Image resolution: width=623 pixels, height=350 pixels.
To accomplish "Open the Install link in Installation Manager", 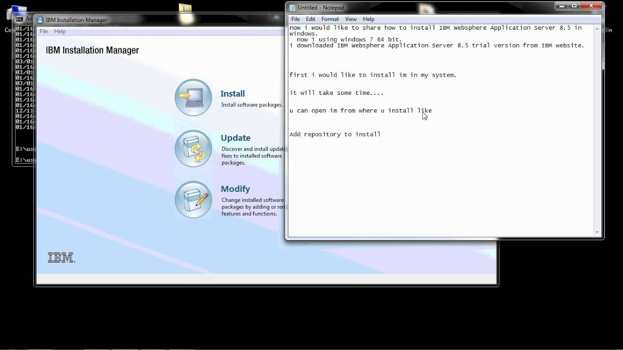I will 233,94.
